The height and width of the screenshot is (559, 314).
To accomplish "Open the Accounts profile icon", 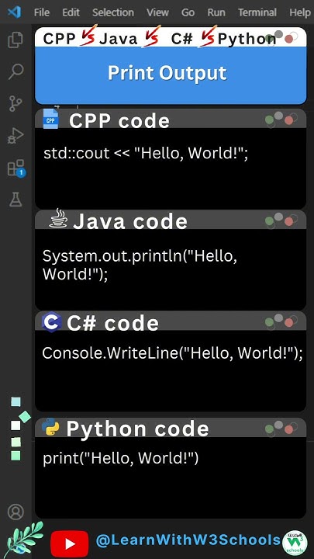I will point(16,512).
